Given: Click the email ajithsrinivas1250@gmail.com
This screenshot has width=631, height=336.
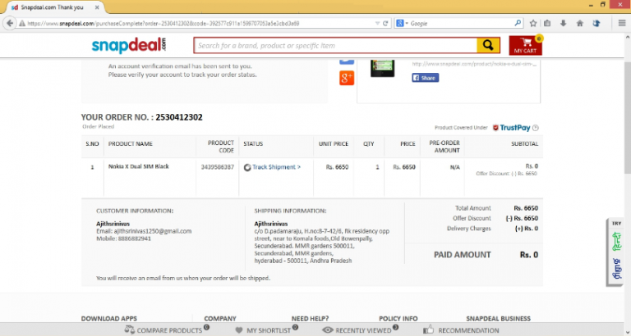Looking at the screenshot, I should tap(153, 231).
